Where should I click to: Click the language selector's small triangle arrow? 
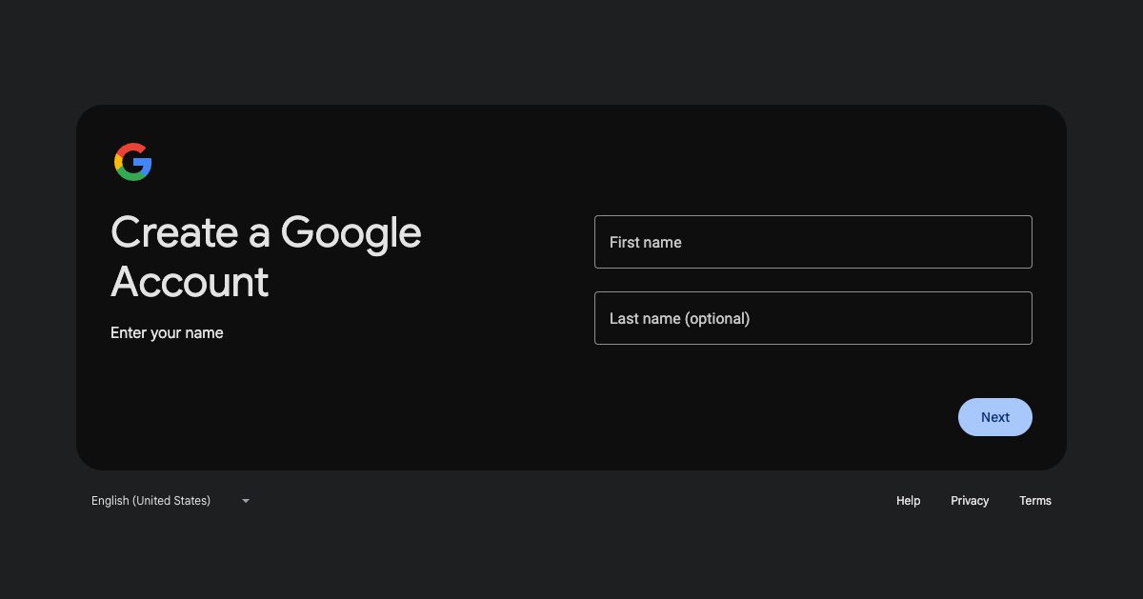tap(246, 501)
